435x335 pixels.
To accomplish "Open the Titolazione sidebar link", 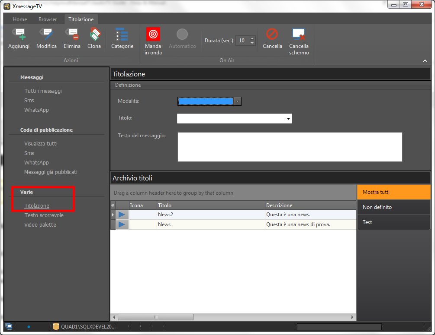I will (37, 206).
